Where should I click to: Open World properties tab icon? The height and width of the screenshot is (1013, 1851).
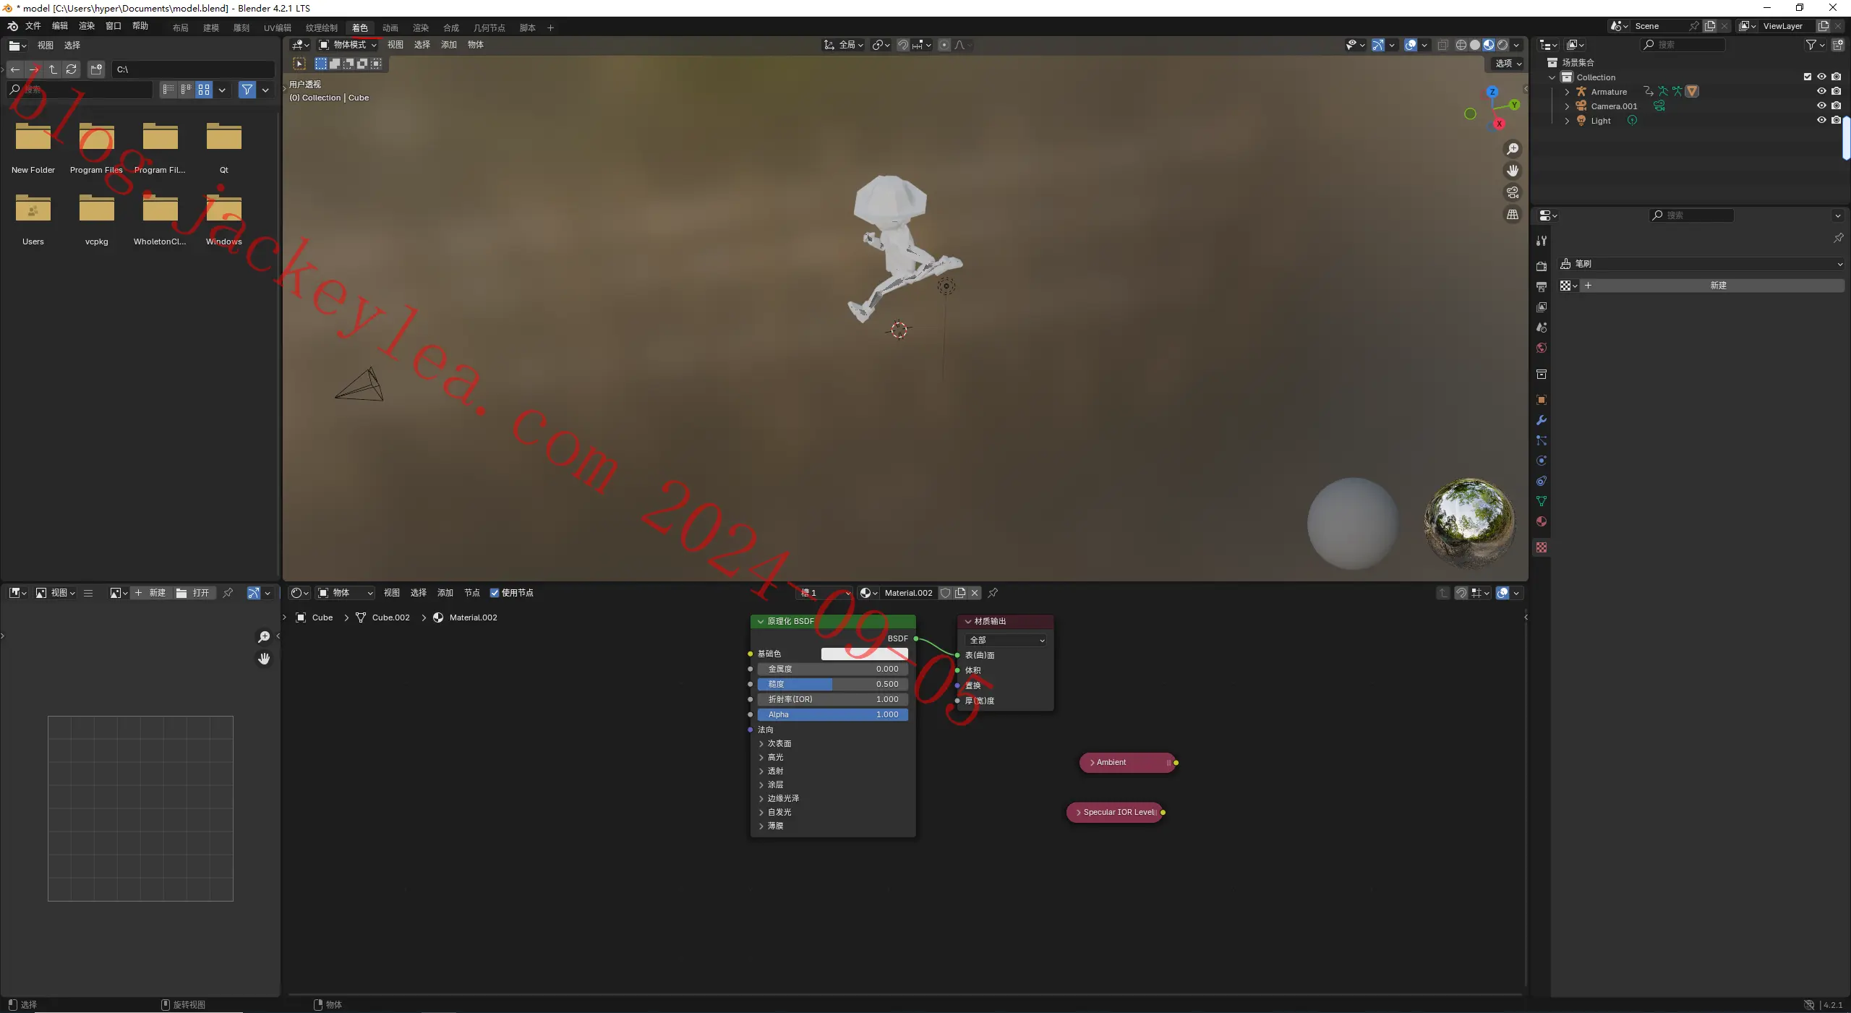coord(1542,348)
